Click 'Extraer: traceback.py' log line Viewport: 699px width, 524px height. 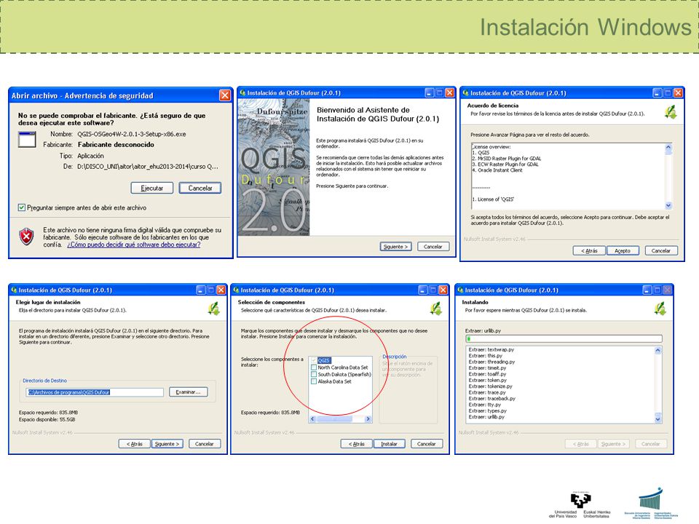pyautogui.click(x=491, y=399)
